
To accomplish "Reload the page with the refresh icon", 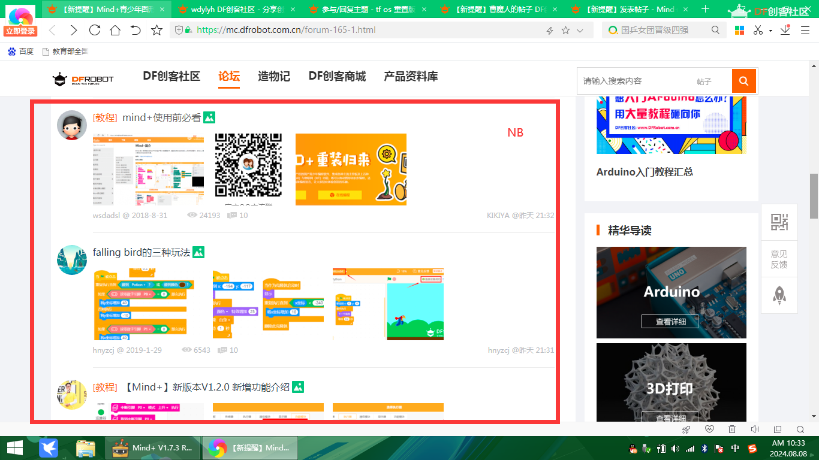I will coord(94,30).
